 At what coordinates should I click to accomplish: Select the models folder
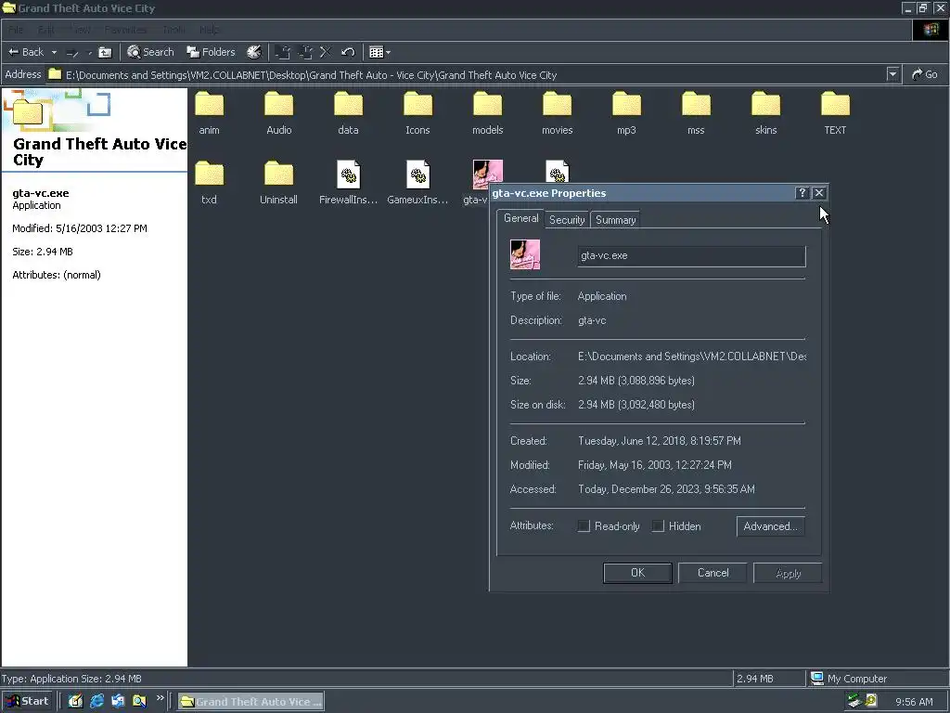coord(488,113)
